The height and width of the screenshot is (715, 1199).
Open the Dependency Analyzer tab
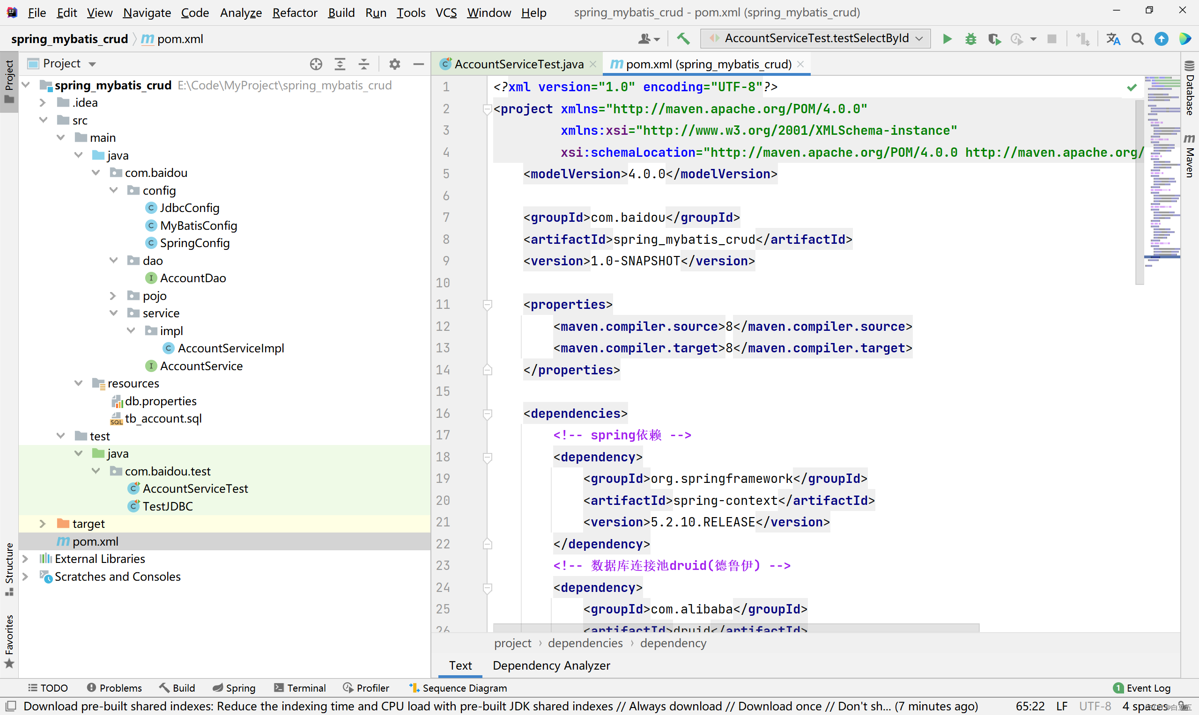point(551,665)
